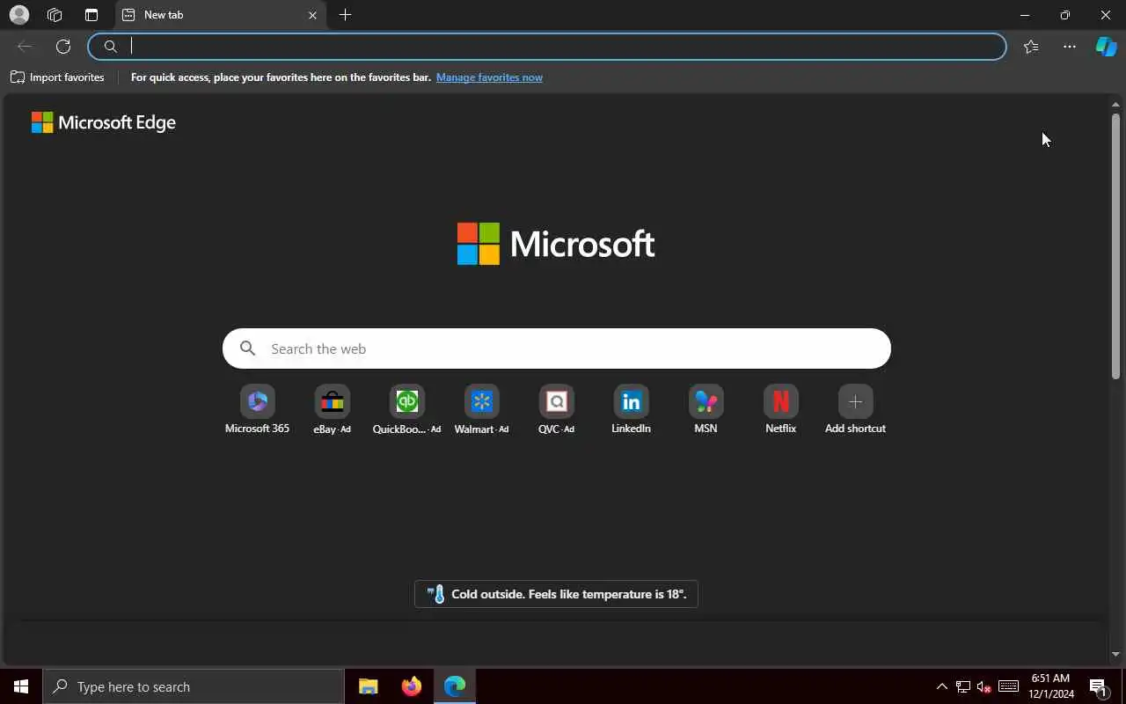Open the Copilot icon
Image resolution: width=1126 pixels, height=704 pixels.
pyautogui.click(x=1106, y=47)
